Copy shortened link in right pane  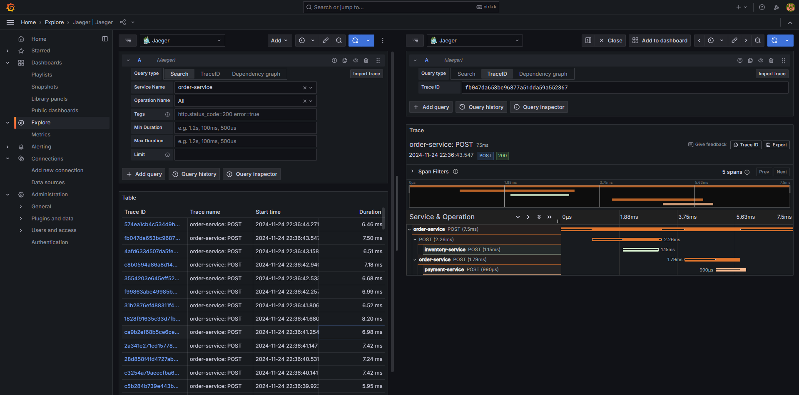coord(734,40)
